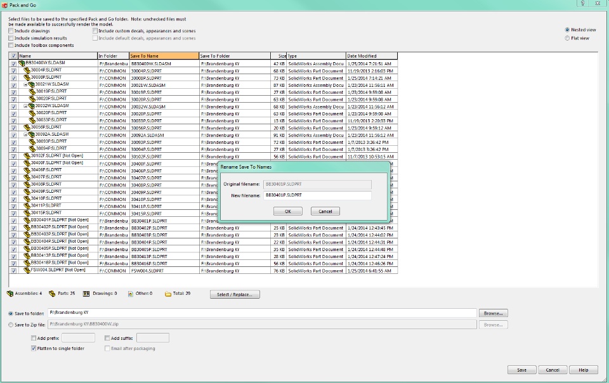Click the date 1/25/2014 7:21:51 AM
The height and width of the screenshot is (383, 609).
[369, 63]
